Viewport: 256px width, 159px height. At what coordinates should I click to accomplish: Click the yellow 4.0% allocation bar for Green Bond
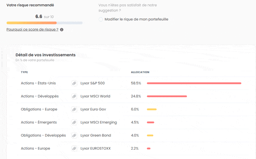150,136
